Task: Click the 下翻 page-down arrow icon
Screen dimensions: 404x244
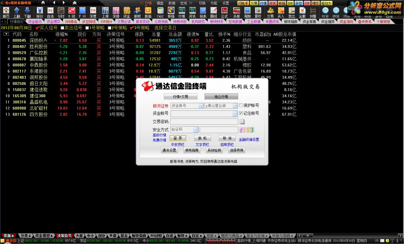Action: coord(27,12)
